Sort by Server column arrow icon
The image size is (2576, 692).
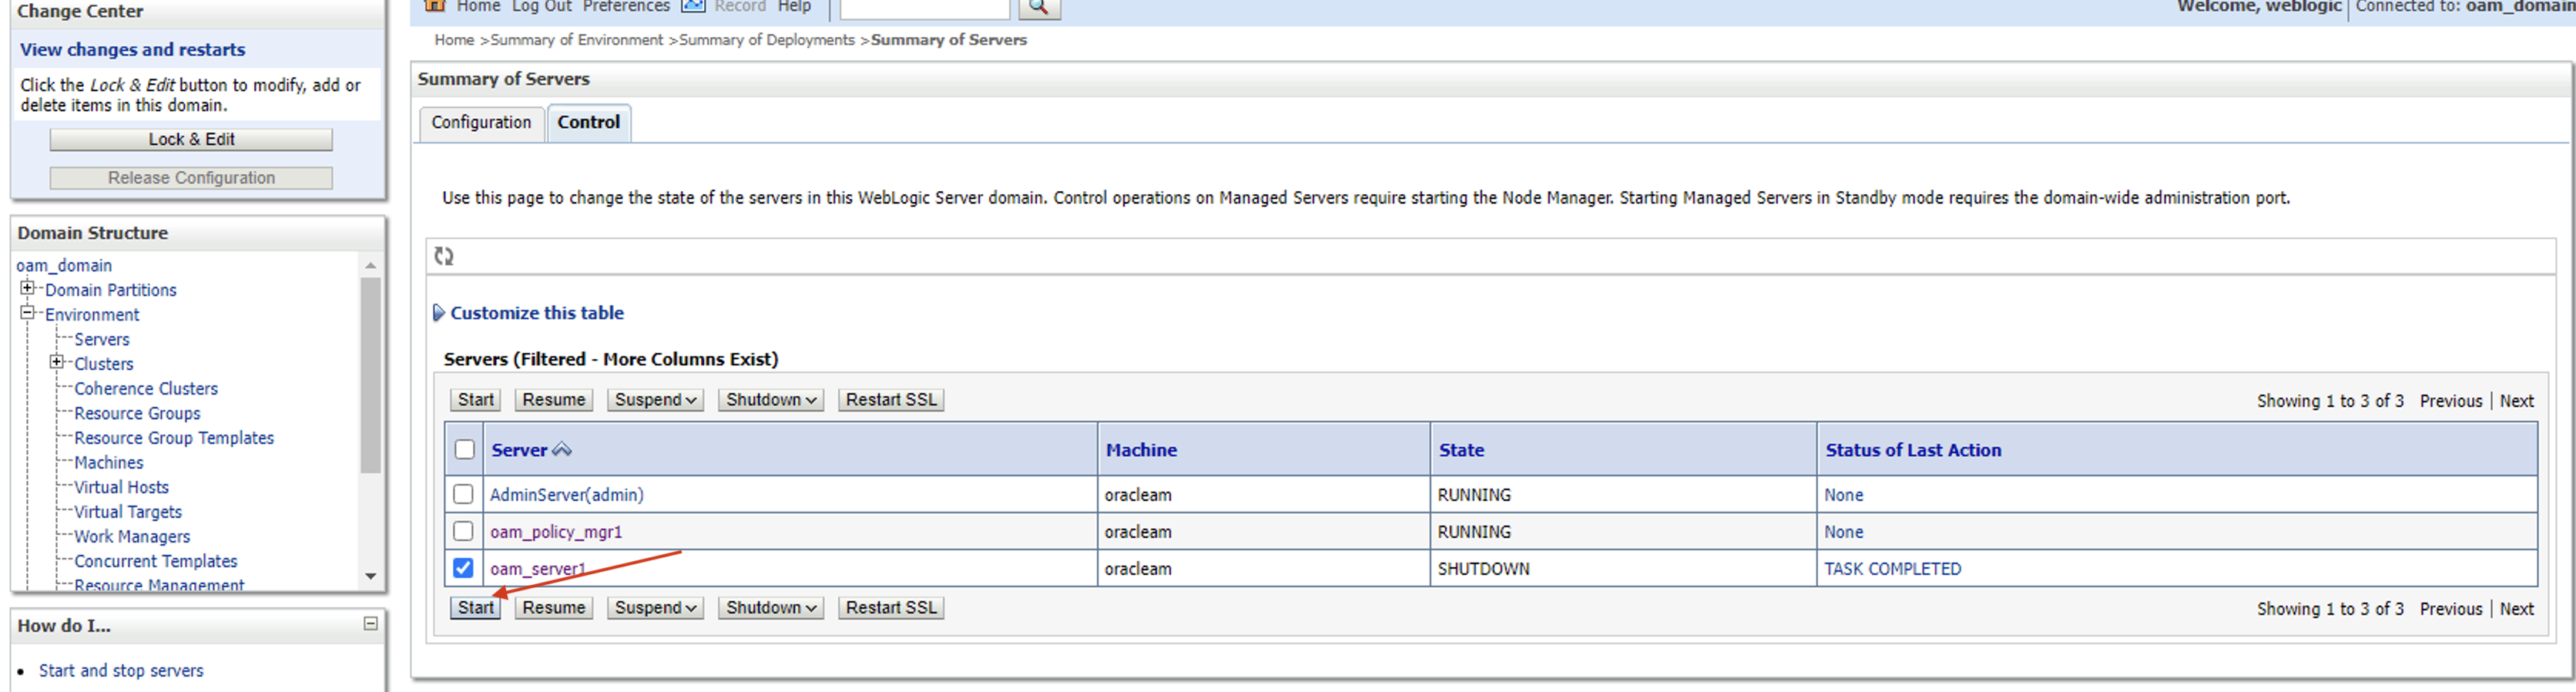(562, 450)
